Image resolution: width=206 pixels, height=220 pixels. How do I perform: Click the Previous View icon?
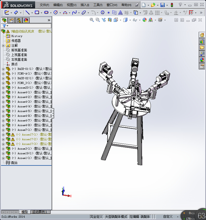(x=104, y=20)
